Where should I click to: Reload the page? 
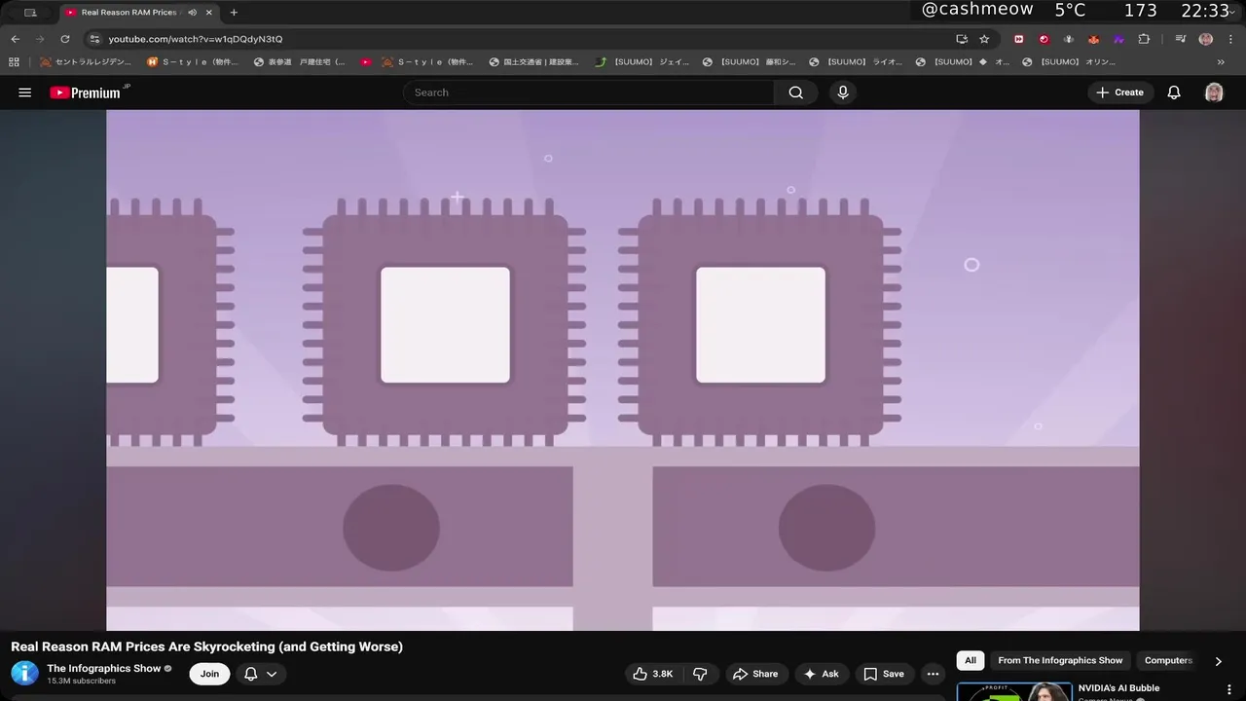65,39
